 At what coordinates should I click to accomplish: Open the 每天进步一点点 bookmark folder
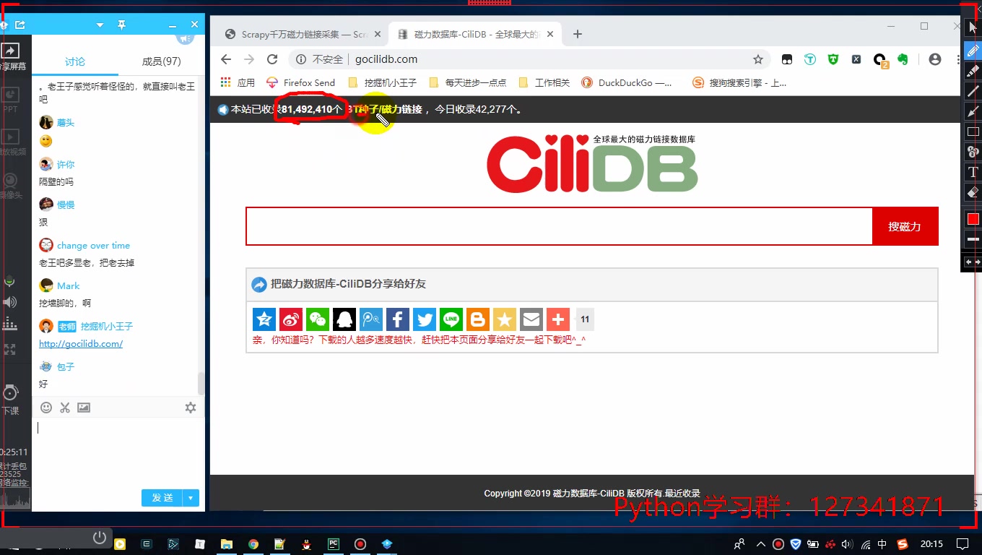pos(468,82)
